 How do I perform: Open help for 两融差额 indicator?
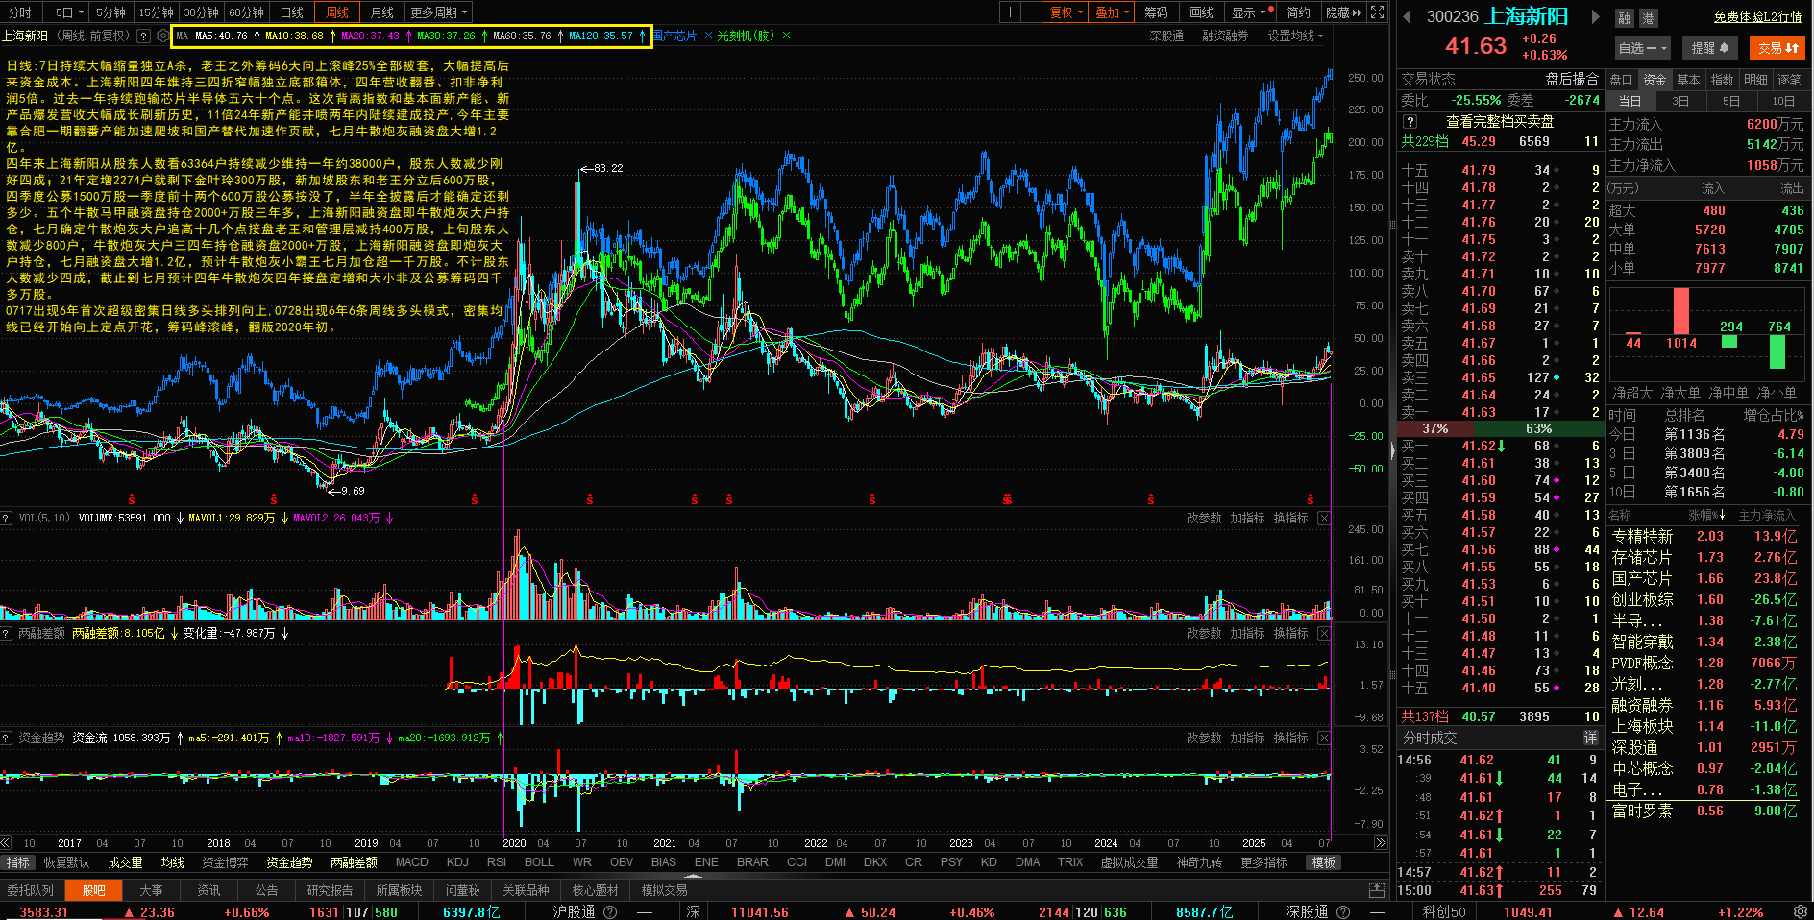pos(7,633)
